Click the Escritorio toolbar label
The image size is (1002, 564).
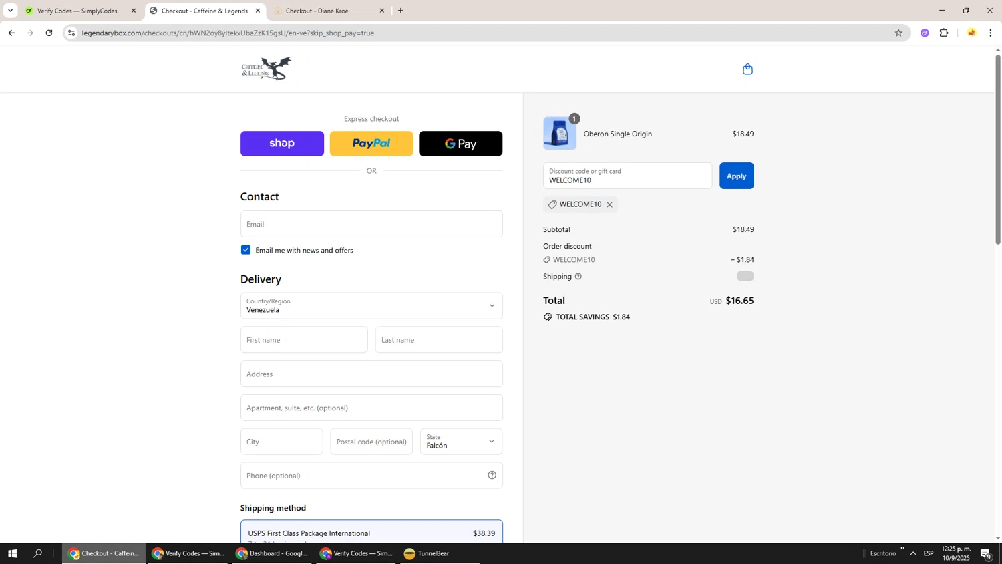882,553
